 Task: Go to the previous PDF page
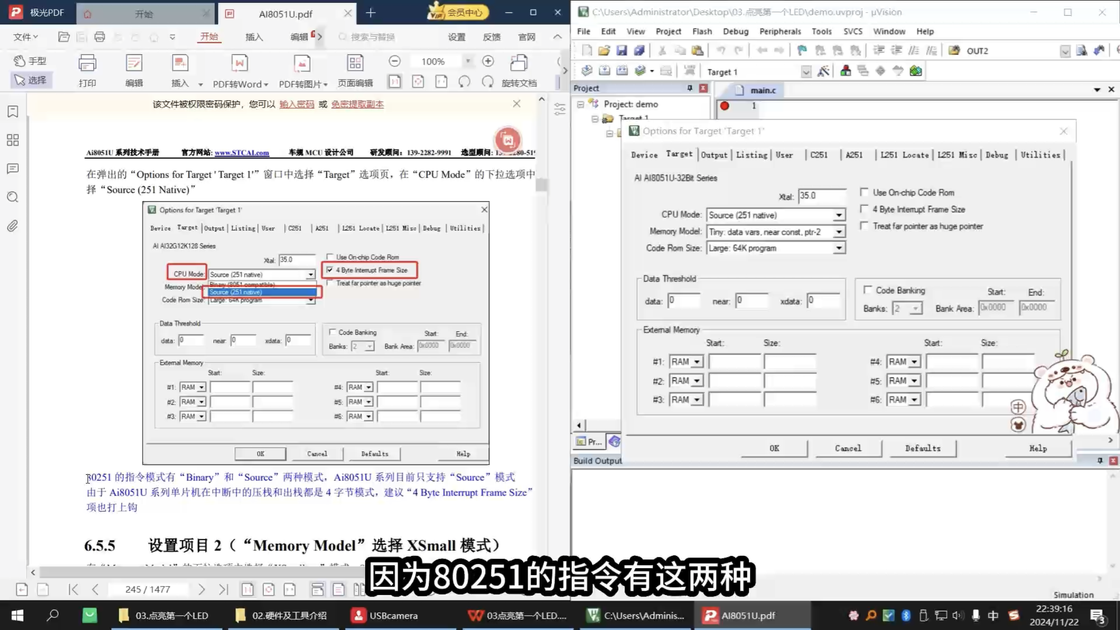pyautogui.click(x=95, y=589)
